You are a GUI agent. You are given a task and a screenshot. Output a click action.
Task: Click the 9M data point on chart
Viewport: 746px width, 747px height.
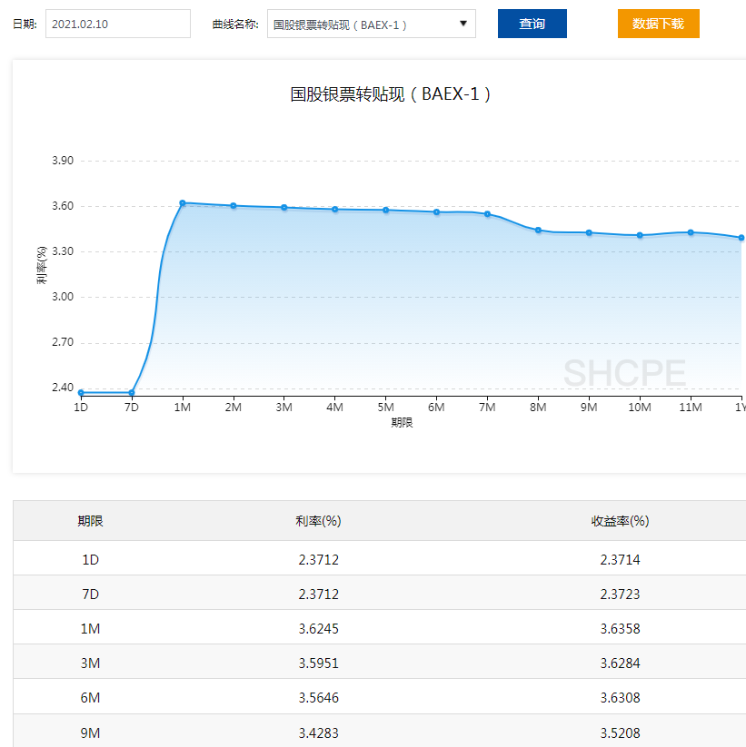(x=589, y=233)
